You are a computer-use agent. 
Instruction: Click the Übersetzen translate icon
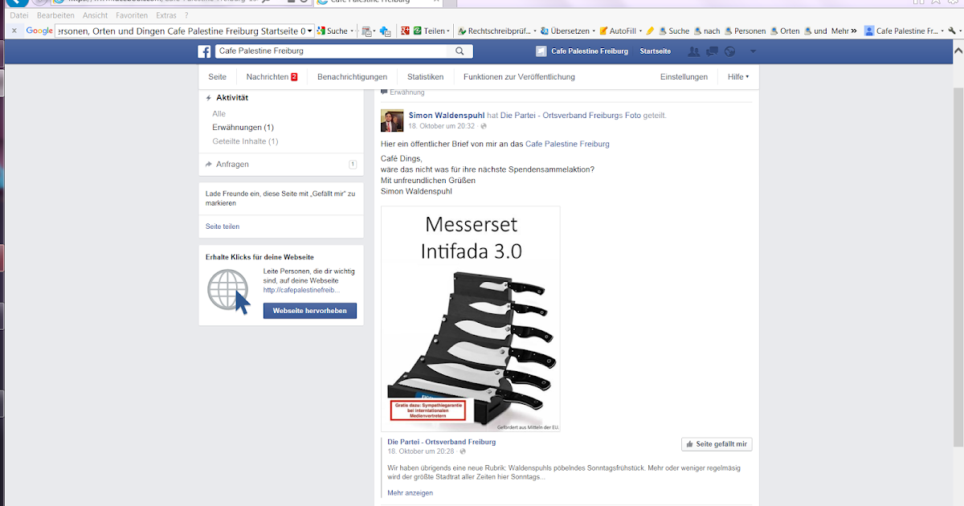click(x=545, y=31)
